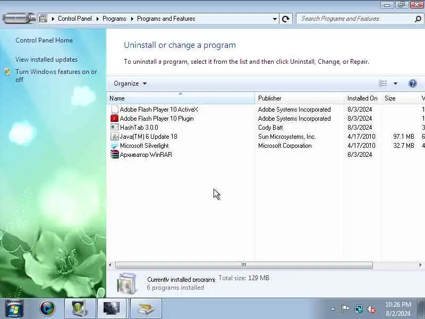425x319 pixels.
Task: Click the muted volume tray icon
Action: click(371, 309)
